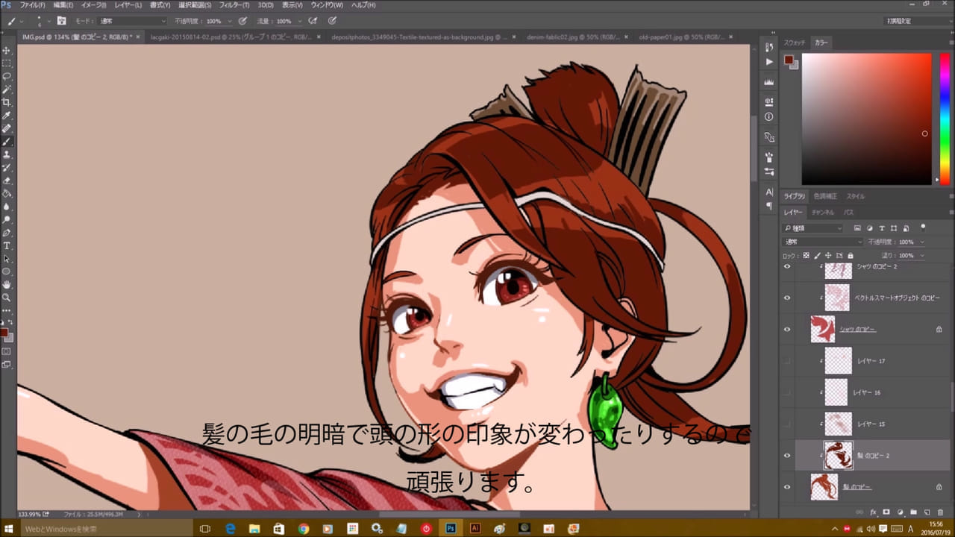Select the Eyedropper tool
This screenshot has height=537, width=955.
point(7,116)
